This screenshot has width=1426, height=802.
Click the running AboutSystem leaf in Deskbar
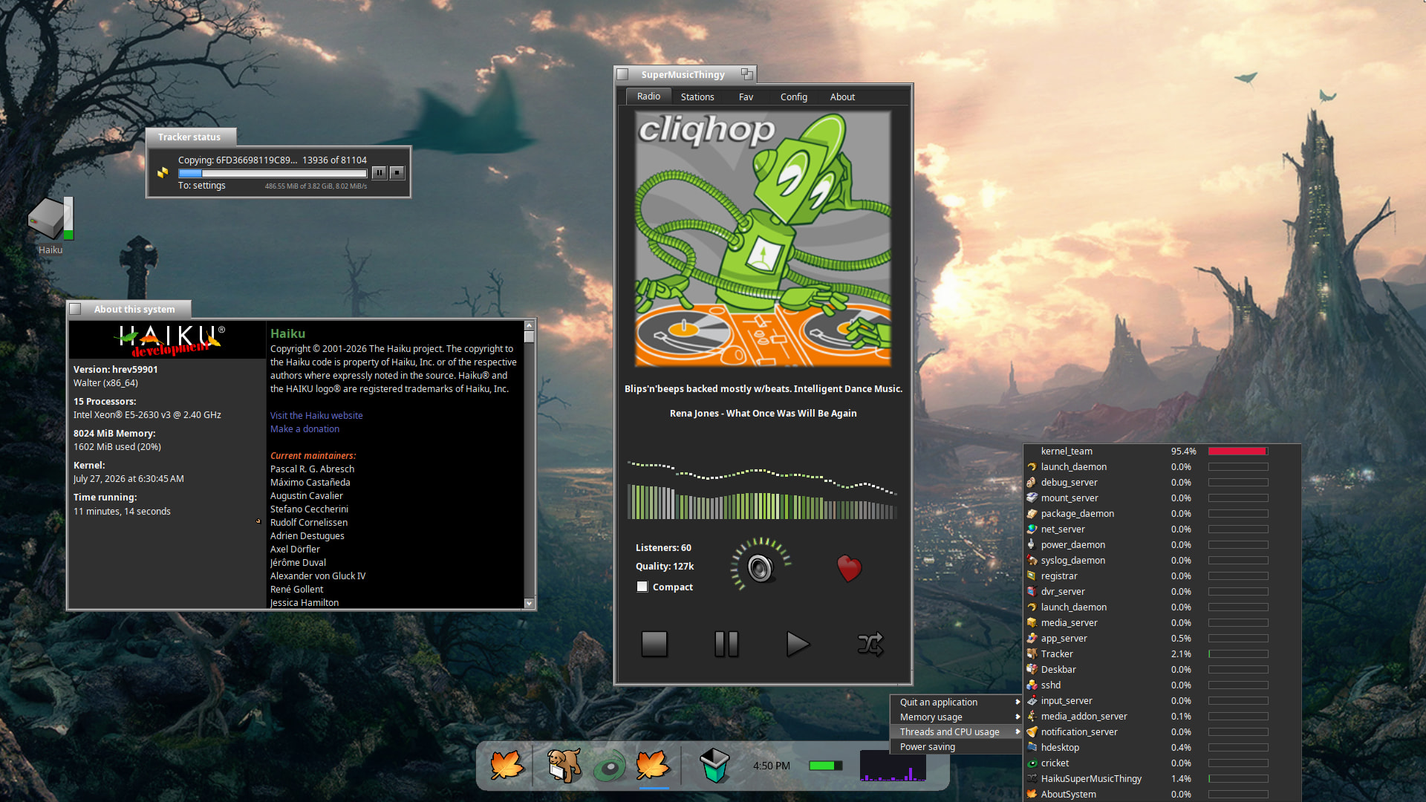653,765
